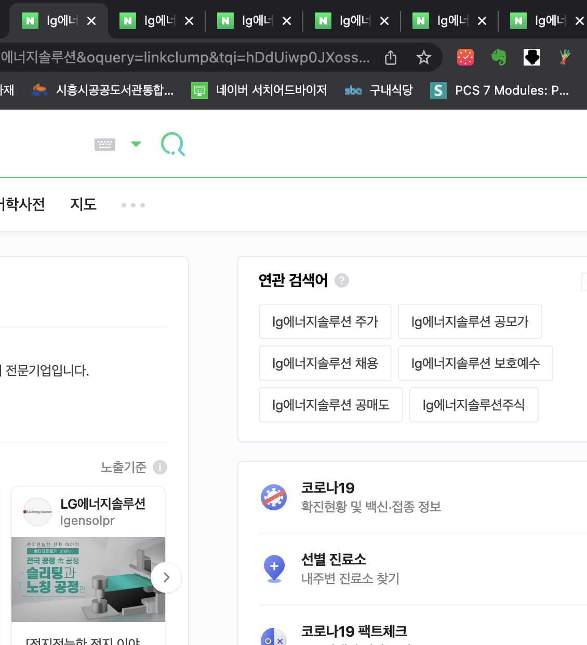587x645 pixels.
Task: Click the browser address bar URL
Action: click(x=185, y=57)
